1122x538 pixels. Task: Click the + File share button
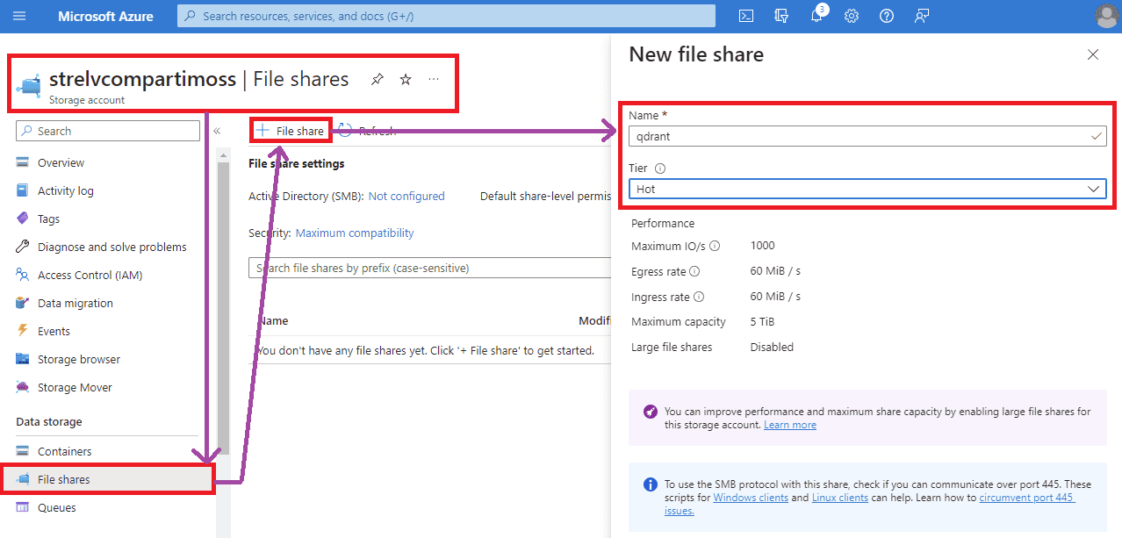click(x=290, y=131)
